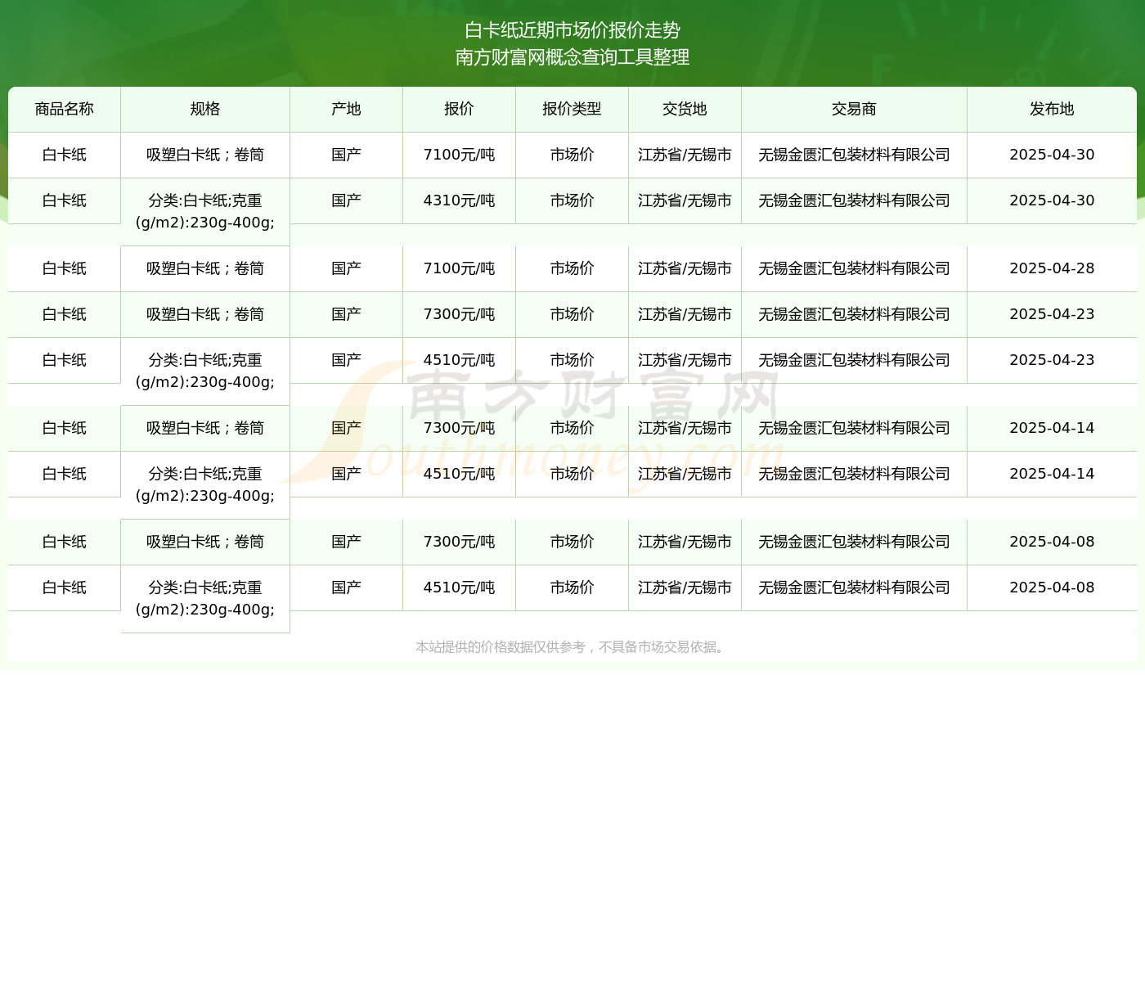Click title 白卡纸近期市场价报价走势
The height and width of the screenshot is (986, 1145).
click(x=572, y=30)
